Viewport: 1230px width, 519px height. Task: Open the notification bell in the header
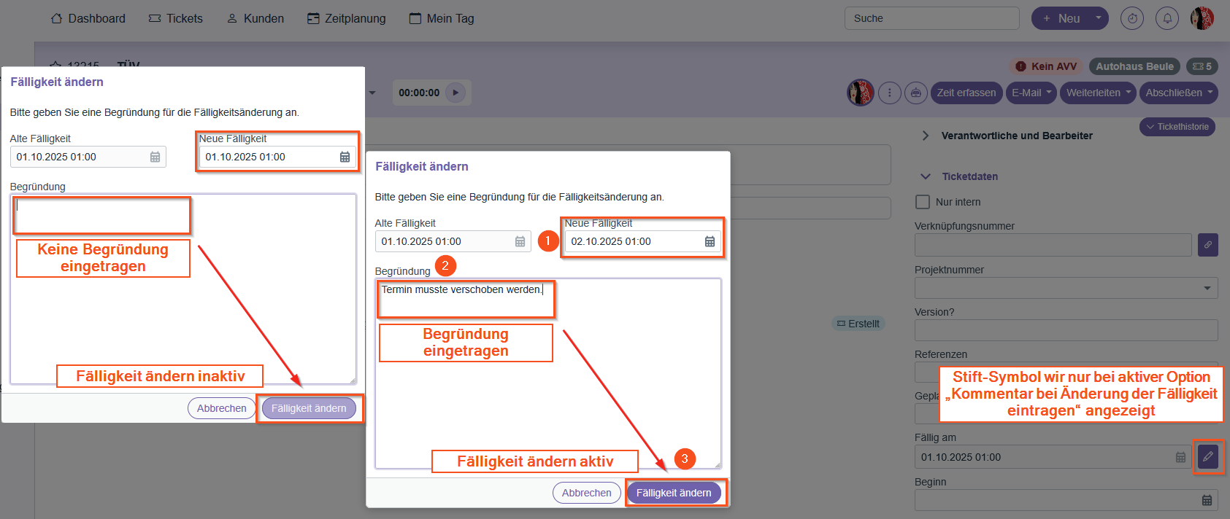click(x=1167, y=18)
